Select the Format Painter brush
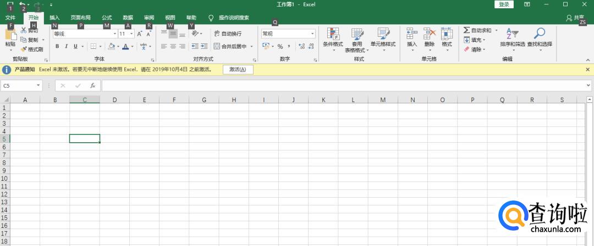594x246 pixels. point(24,49)
